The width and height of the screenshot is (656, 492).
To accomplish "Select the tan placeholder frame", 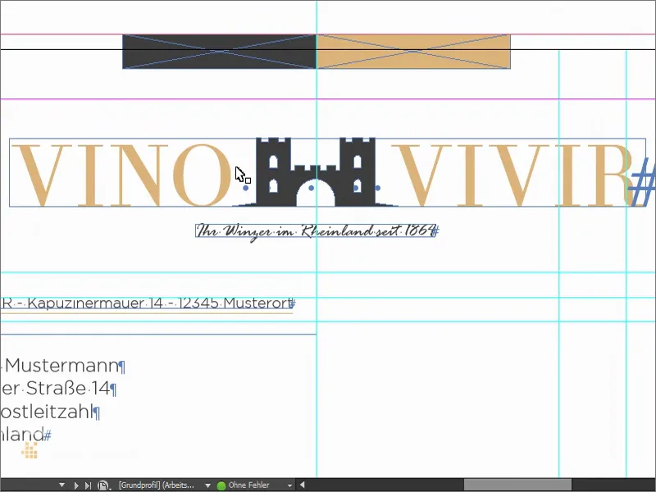I will pos(413,52).
